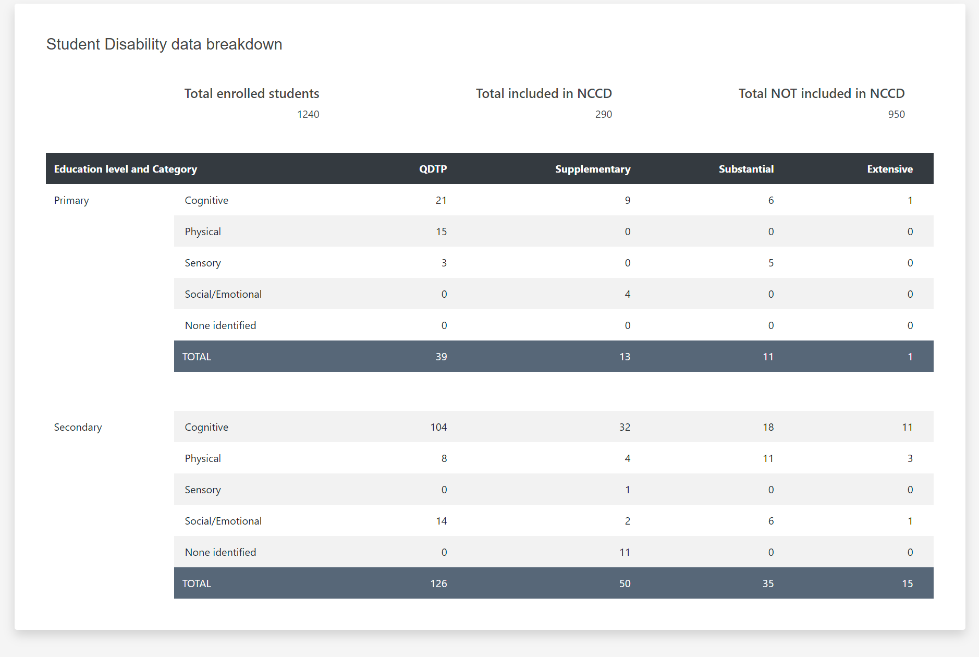Image resolution: width=979 pixels, height=657 pixels.
Task: Click the 1240 enrolled students value
Action: point(308,114)
